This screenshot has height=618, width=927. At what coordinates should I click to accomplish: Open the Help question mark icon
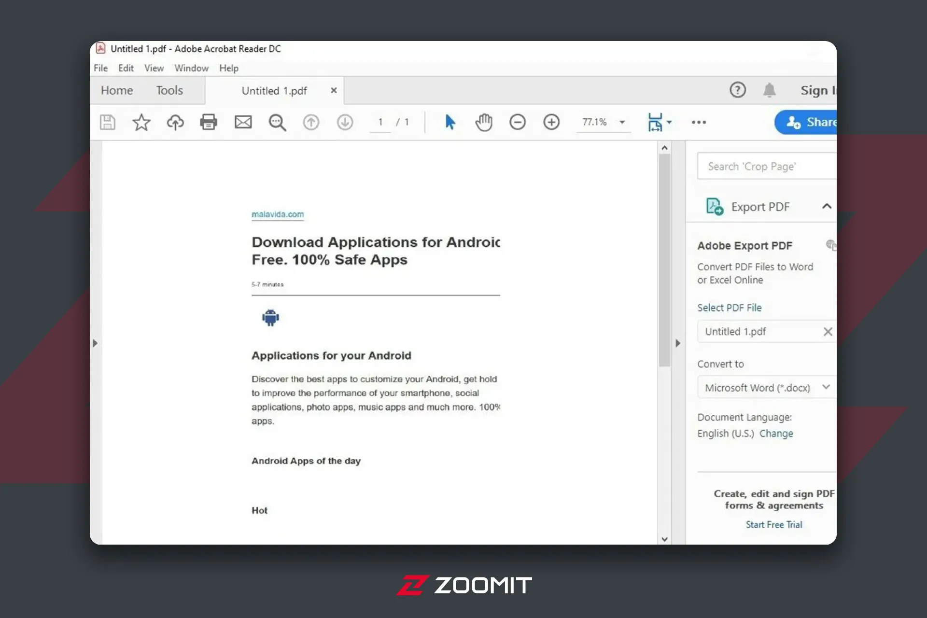tap(738, 90)
